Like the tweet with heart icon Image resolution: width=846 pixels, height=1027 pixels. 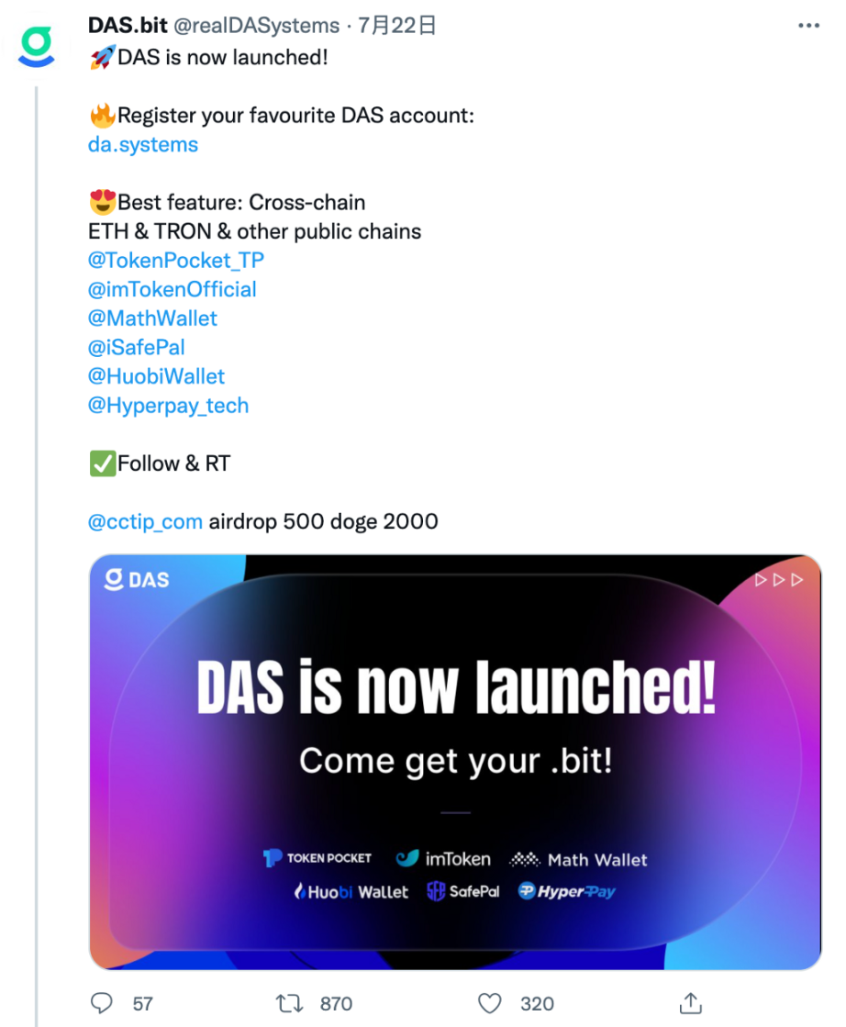(491, 1002)
